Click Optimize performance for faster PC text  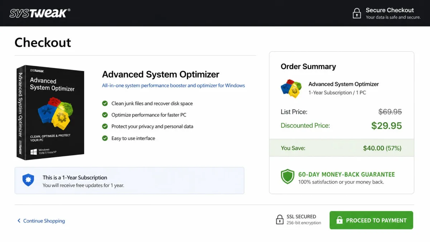coord(149,115)
